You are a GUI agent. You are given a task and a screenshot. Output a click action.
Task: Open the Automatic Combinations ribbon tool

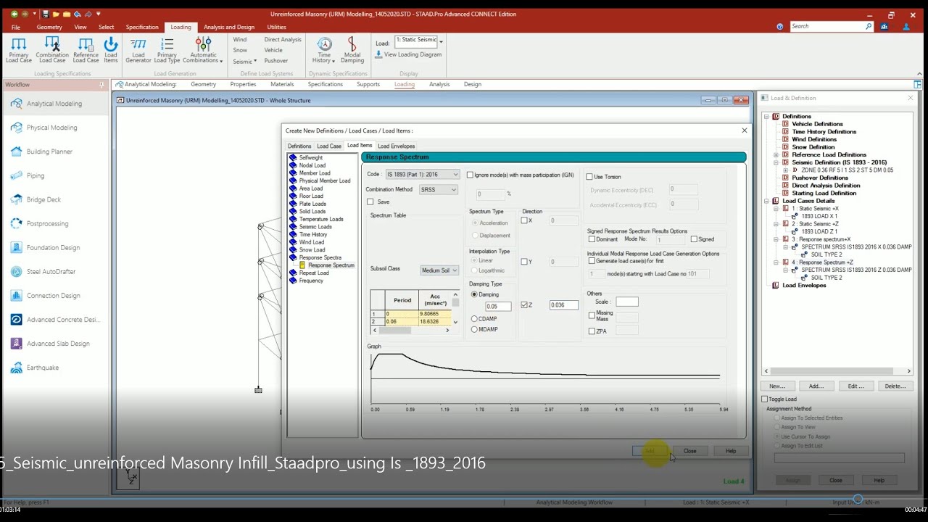click(203, 50)
